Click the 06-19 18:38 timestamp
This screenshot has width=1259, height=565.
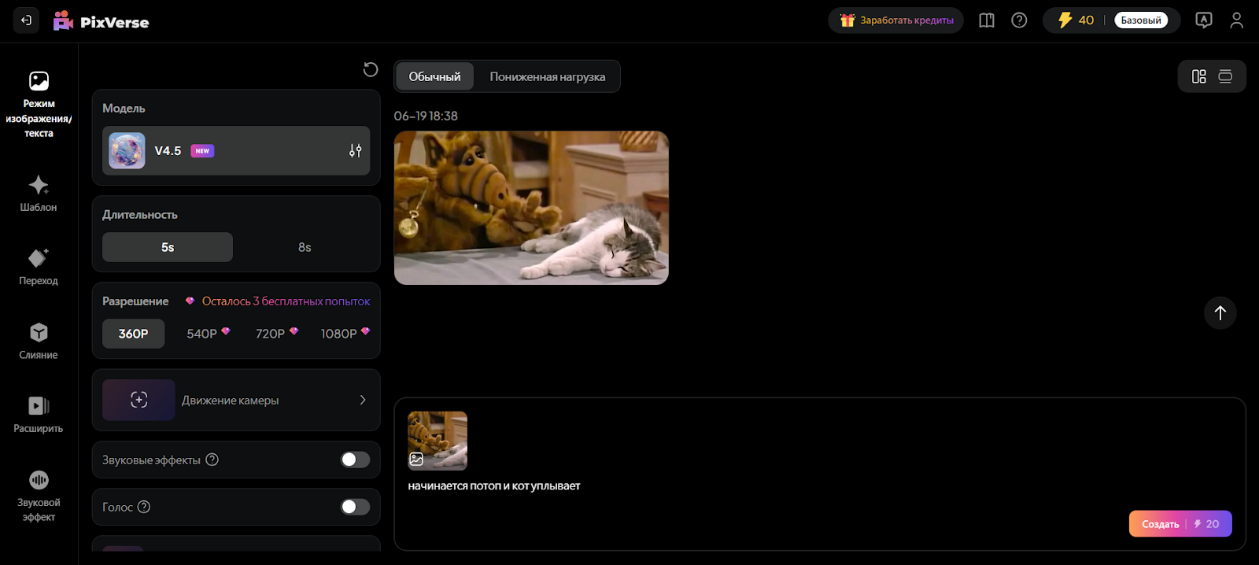pyautogui.click(x=426, y=116)
